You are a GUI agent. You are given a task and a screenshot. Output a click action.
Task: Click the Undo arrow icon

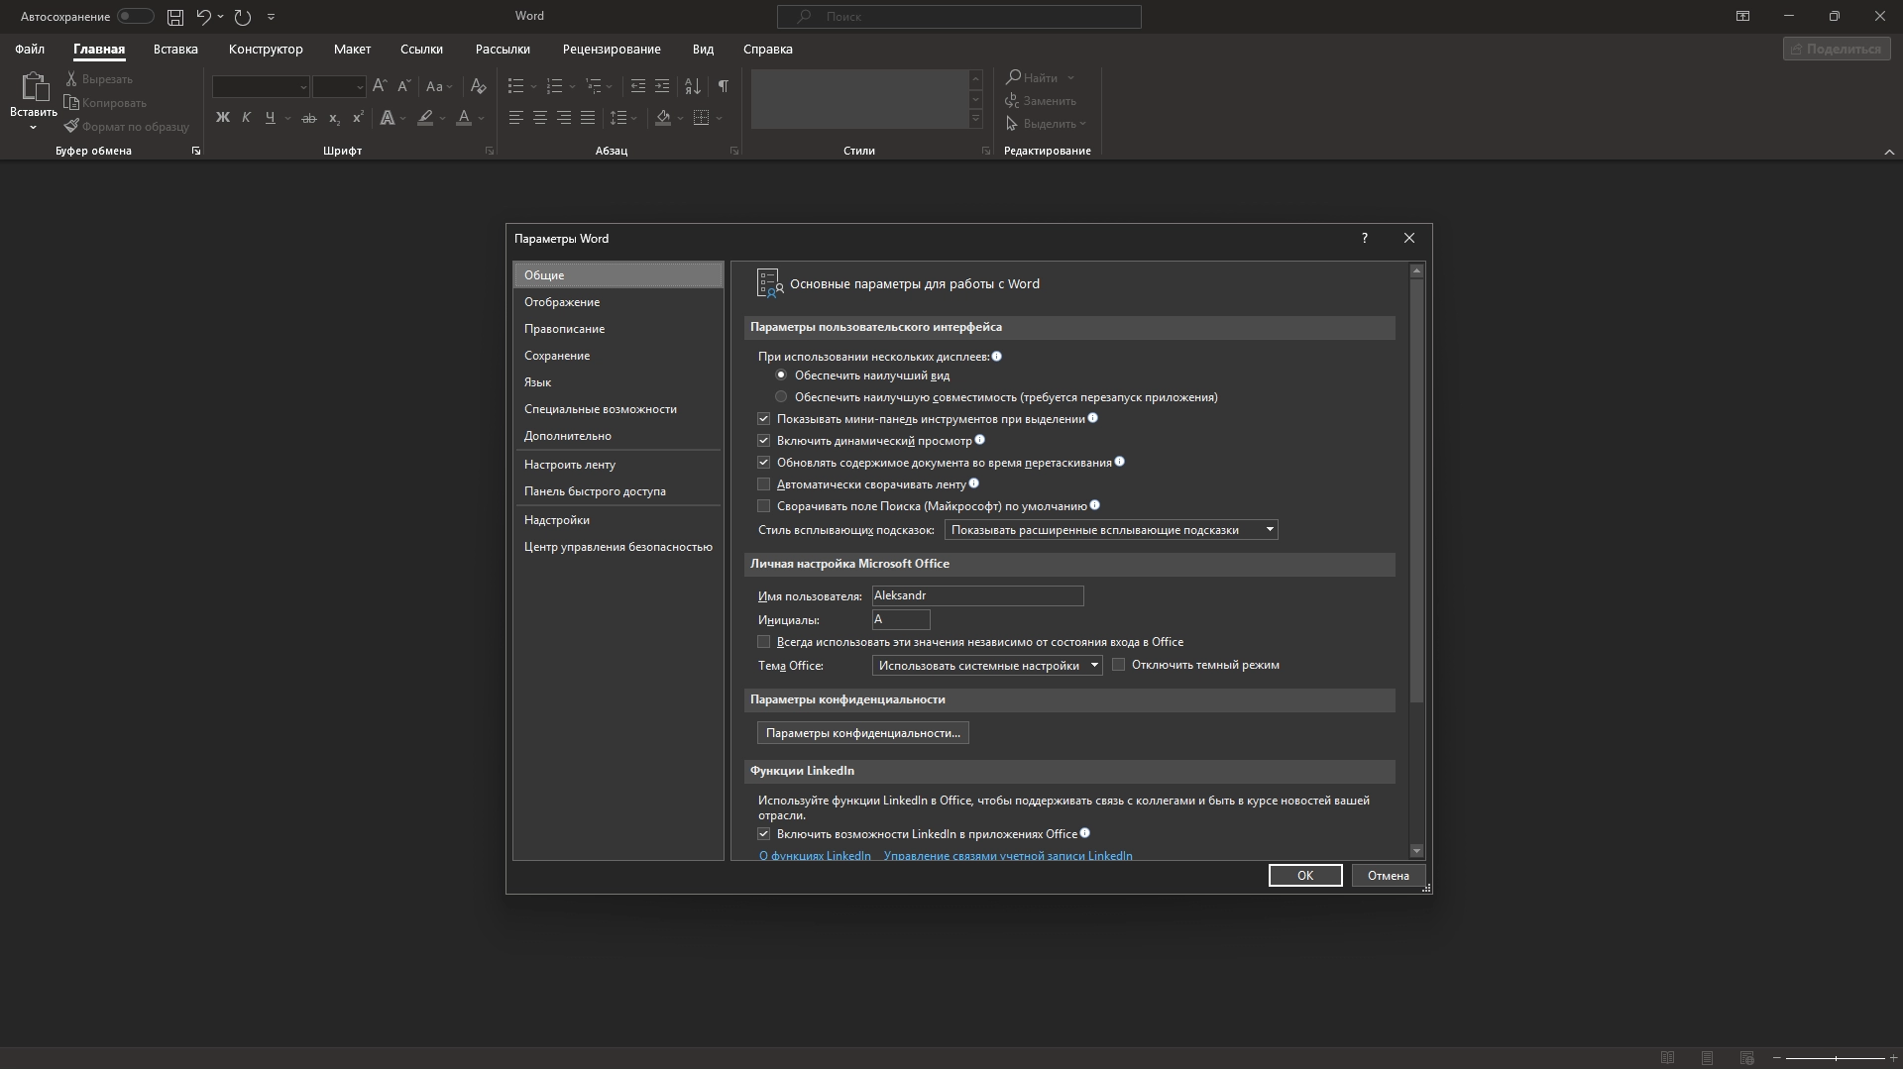(x=203, y=17)
